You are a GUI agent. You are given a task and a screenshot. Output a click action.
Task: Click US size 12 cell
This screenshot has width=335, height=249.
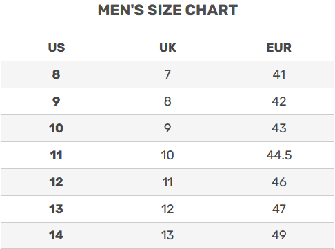(x=57, y=182)
